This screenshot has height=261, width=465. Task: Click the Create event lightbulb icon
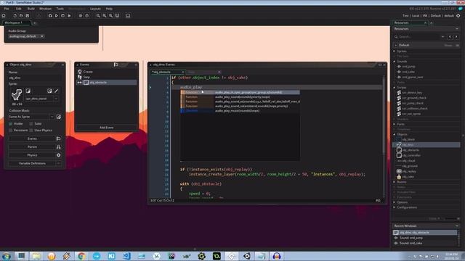(x=80, y=72)
